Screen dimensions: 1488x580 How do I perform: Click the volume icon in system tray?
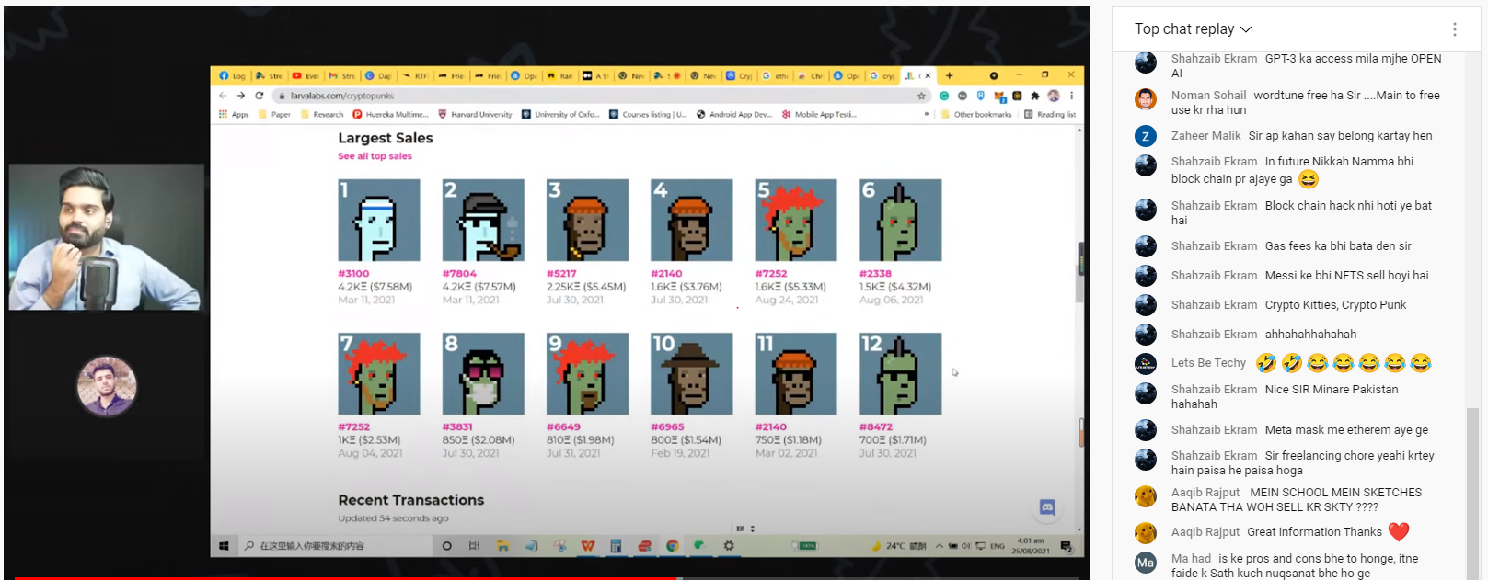tap(966, 546)
